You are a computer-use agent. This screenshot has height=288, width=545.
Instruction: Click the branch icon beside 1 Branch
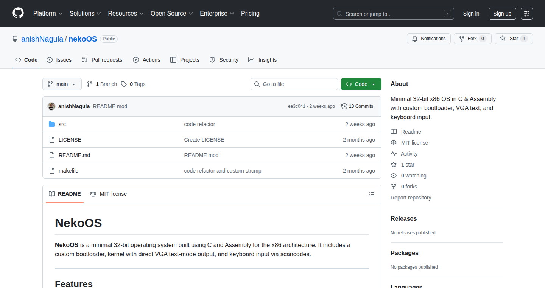point(90,84)
